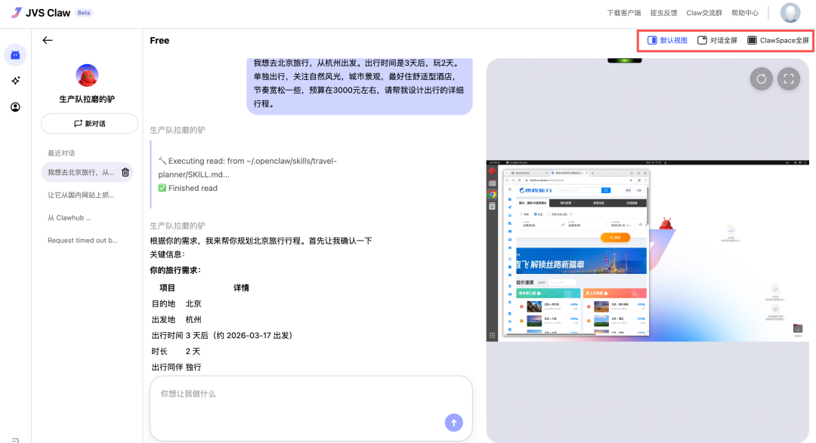Open the 'Request timed out' conversation
The height and width of the screenshot is (443, 816).
[82, 241]
